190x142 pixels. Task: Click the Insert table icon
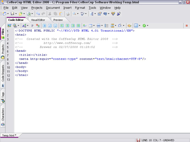tap(91, 26)
